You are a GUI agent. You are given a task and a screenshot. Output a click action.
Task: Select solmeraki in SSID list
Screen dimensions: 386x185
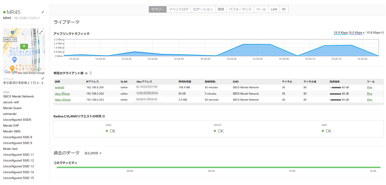click(x=10, y=114)
